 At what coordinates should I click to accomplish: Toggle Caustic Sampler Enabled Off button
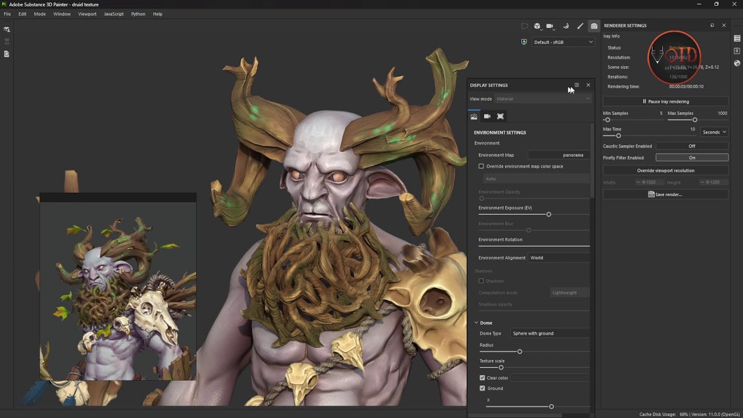pos(692,146)
